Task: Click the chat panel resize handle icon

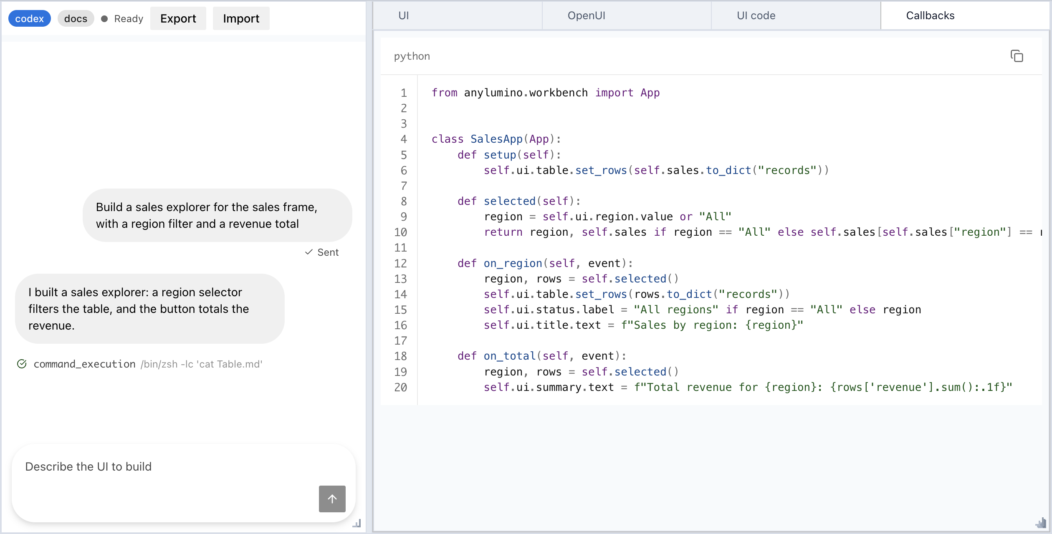Action: 357,523
